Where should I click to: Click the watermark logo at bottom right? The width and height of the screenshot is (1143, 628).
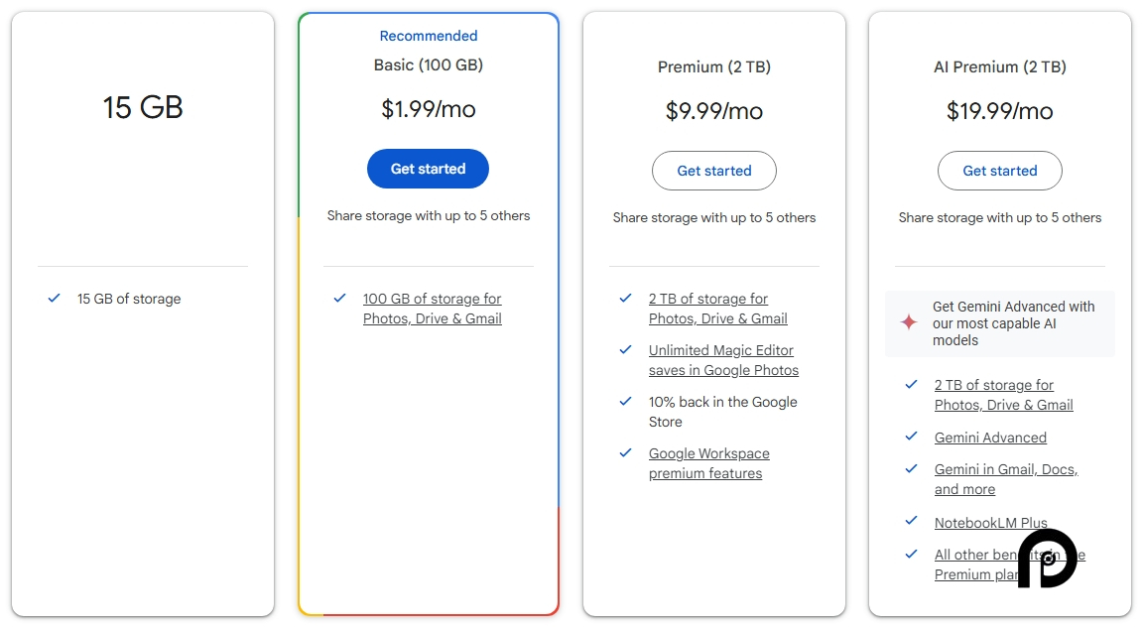pyautogui.click(x=1048, y=559)
